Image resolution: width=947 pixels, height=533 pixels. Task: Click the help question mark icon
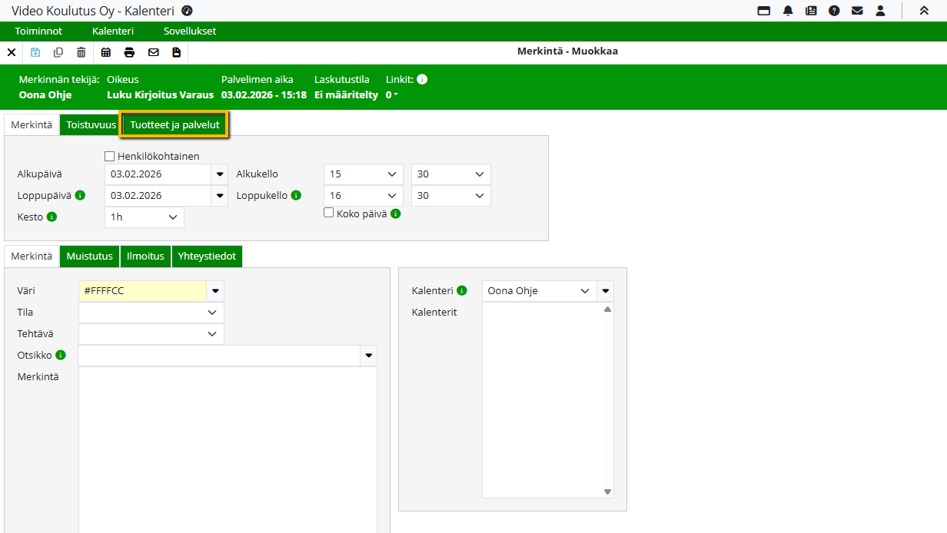pos(834,11)
